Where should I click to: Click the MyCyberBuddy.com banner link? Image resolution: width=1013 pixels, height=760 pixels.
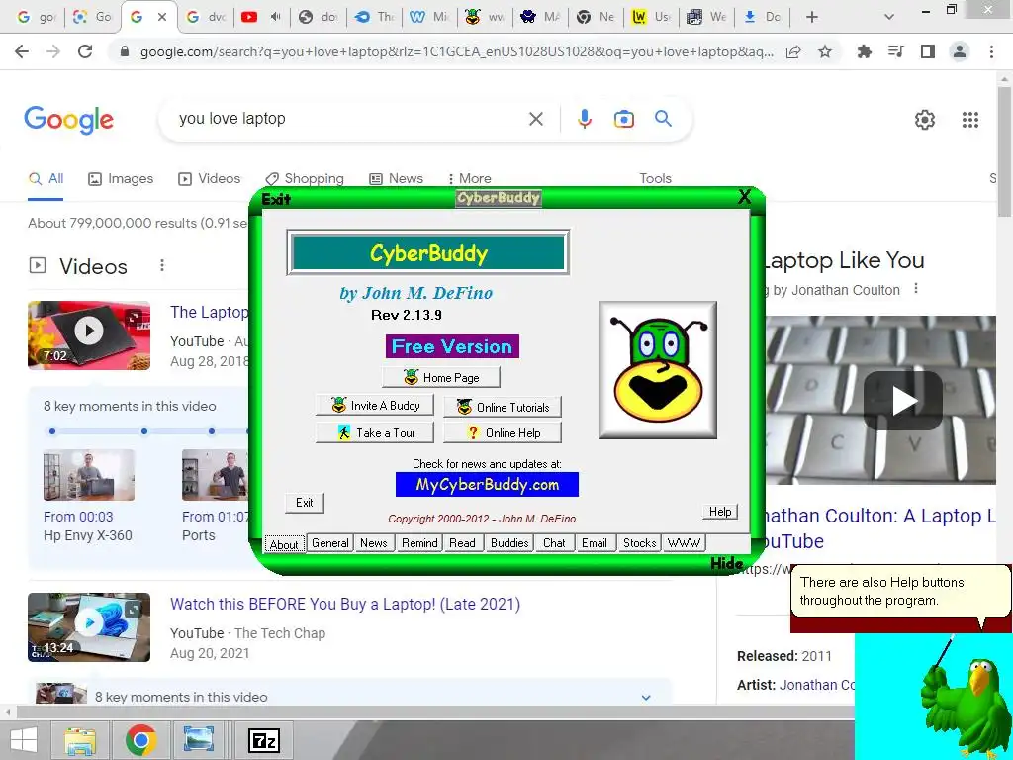(x=487, y=485)
